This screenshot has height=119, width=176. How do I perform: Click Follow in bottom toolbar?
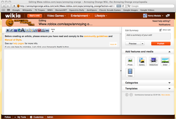[x=8, y=117]
